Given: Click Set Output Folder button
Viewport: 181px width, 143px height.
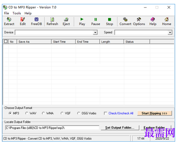Looking at the screenshot, I should [x=120, y=128].
